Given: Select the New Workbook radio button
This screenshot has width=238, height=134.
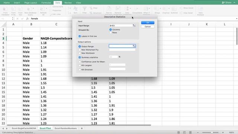Looking at the screenshot, I should coord(80,53).
